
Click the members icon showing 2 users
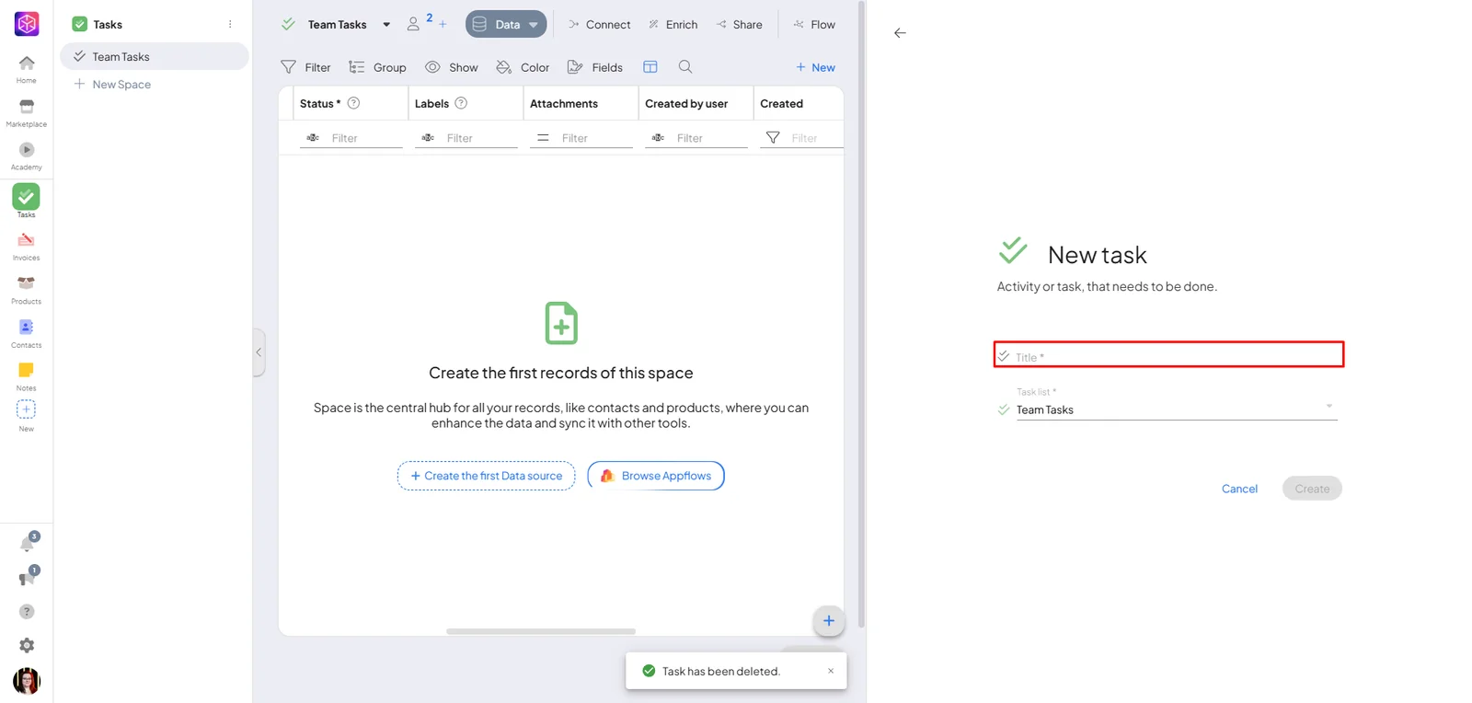click(414, 24)
